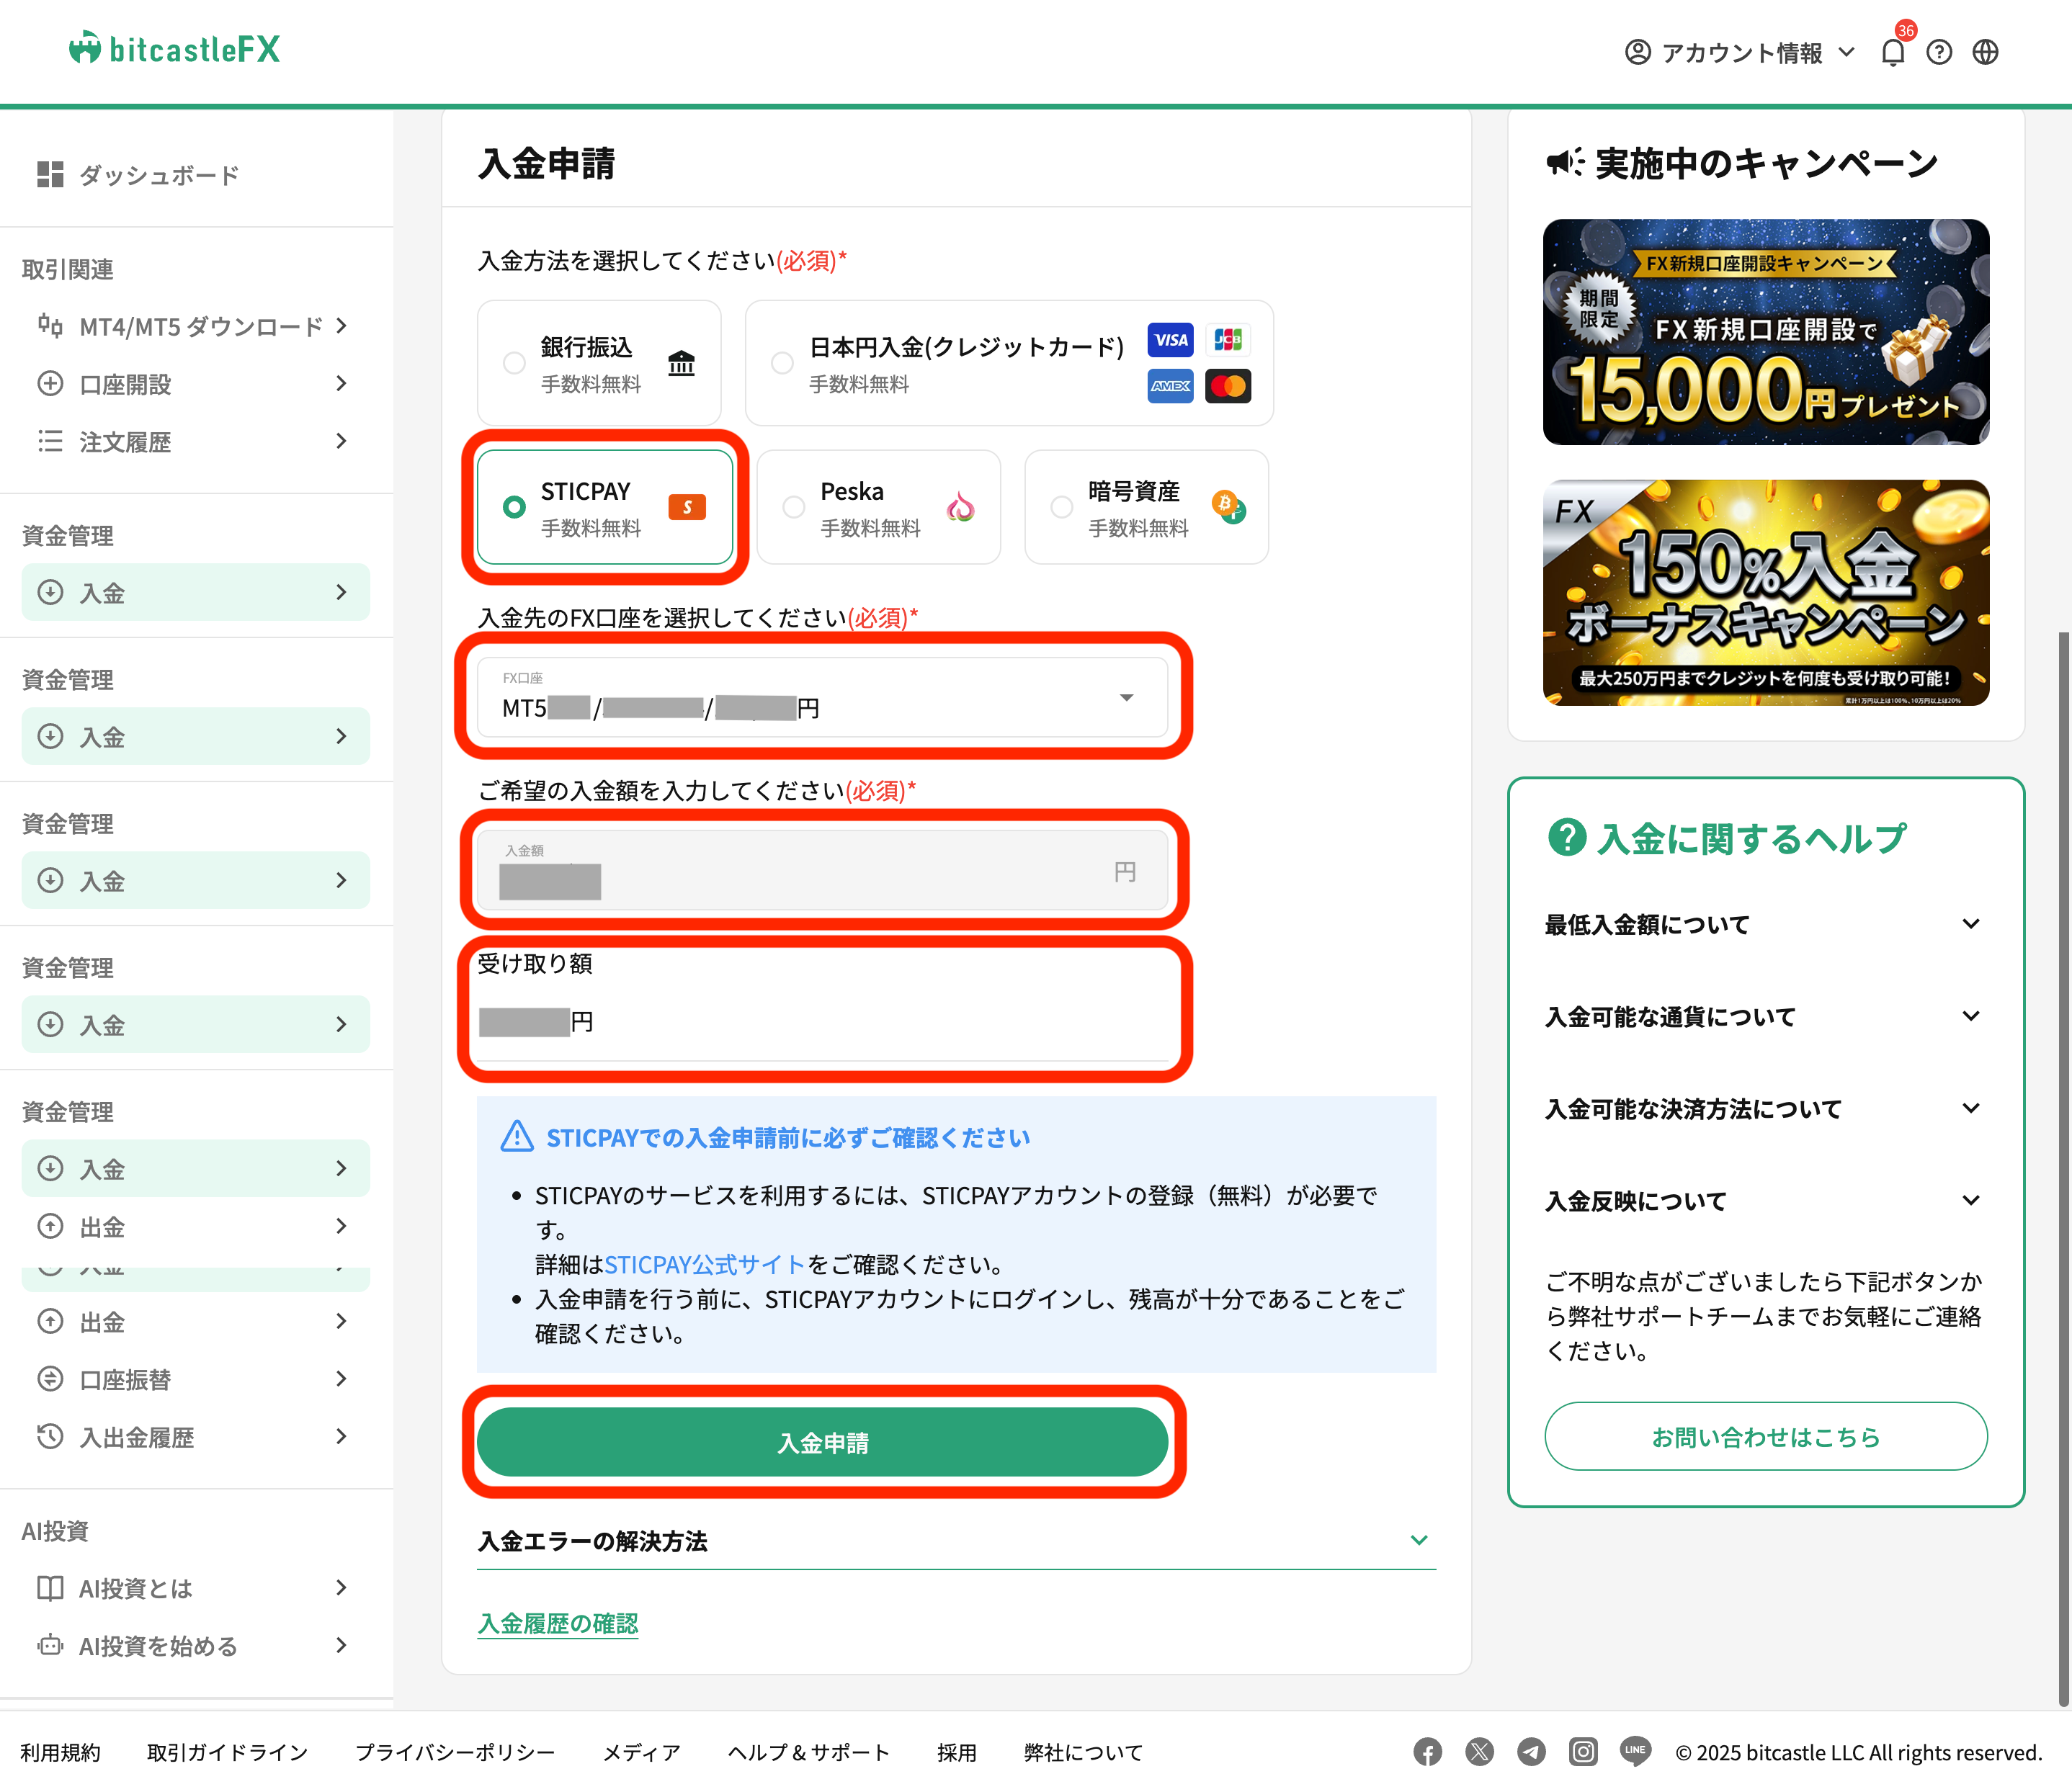The image size is (2072, 1792).
Task: Select the 銀行振込 radio button
Action: 514,363
